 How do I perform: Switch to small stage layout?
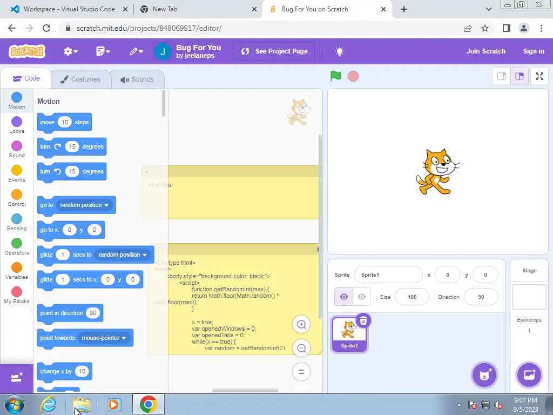tap(502, 76)
